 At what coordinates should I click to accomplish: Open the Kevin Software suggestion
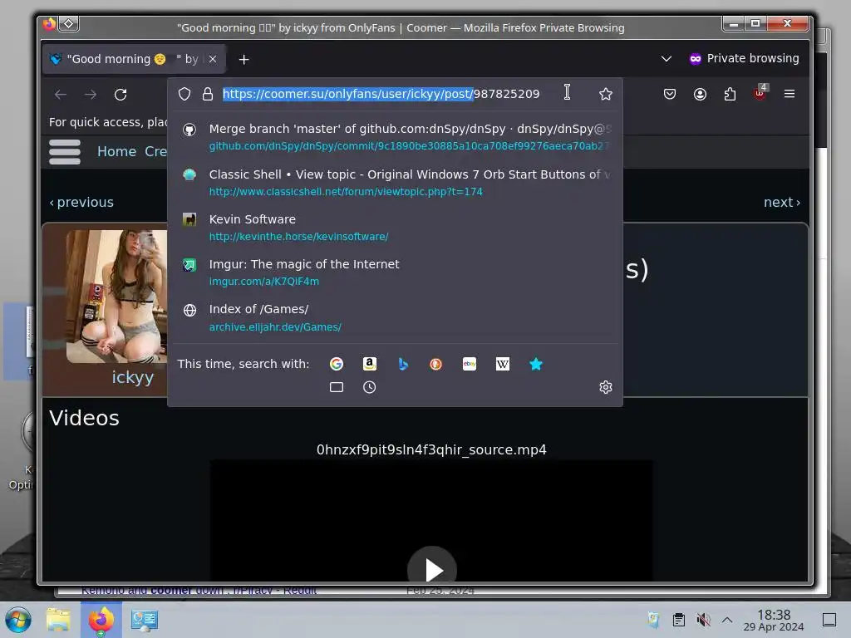tap(395, 228)
